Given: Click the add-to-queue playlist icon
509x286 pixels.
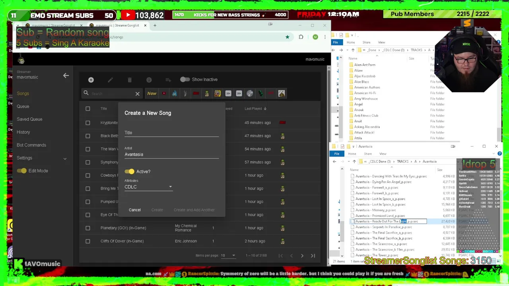Looking at the screenshot, I should point(168,80).
